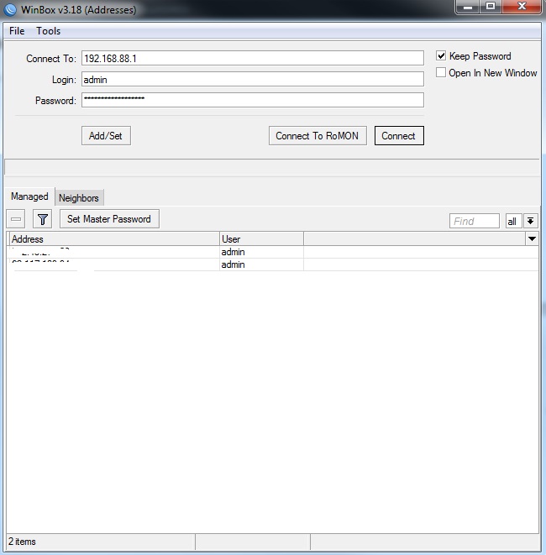Select the first row's admin user cell
The width and height of the screenshot is (546, 555).
(x=261, y=252)
